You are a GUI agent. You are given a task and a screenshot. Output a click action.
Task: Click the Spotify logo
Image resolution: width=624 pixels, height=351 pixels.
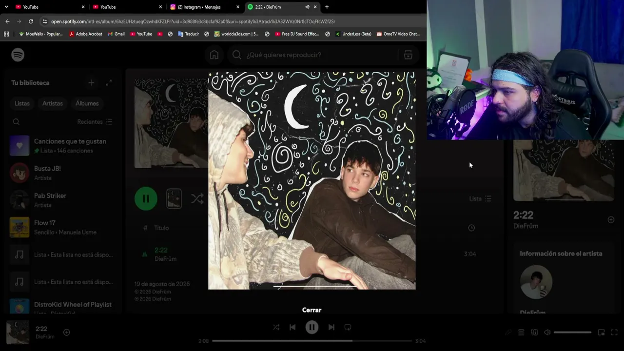pos(18,55)
